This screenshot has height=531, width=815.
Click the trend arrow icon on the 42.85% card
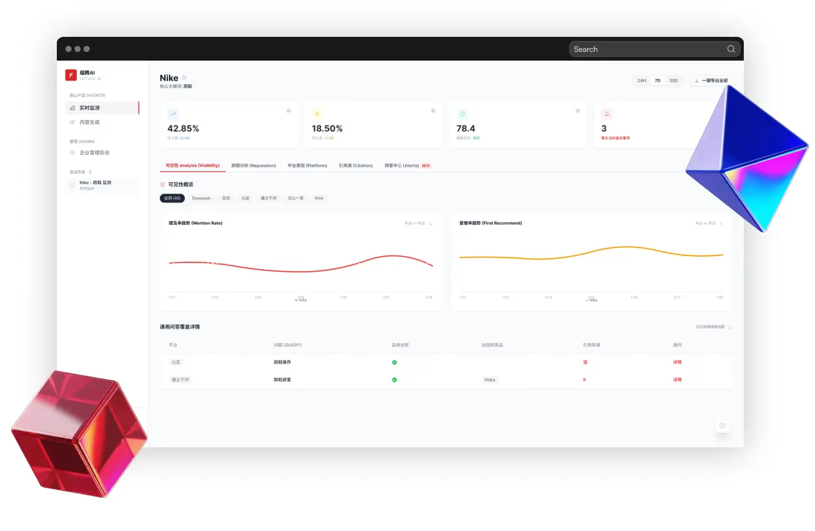[173, 114]
